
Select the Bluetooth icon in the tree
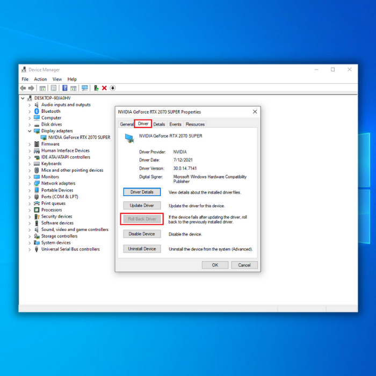coord(37,111)
